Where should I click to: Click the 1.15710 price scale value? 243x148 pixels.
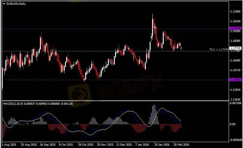[235, 70]
